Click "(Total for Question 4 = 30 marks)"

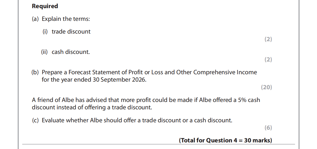point(226,140)
